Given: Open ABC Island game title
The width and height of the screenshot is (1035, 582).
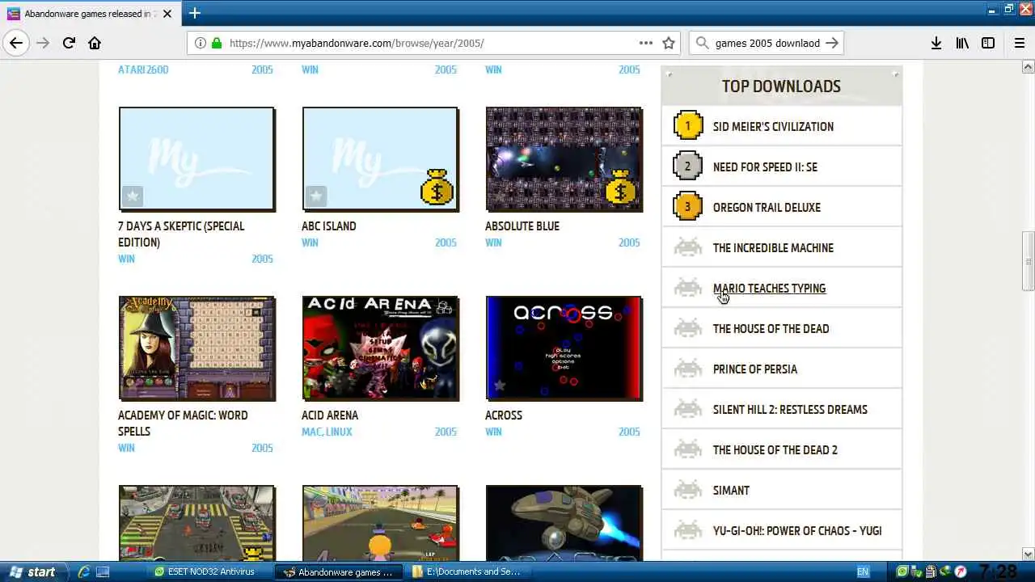Looking at the screenshot, I should pyautogui.click(x=329, y=226).
